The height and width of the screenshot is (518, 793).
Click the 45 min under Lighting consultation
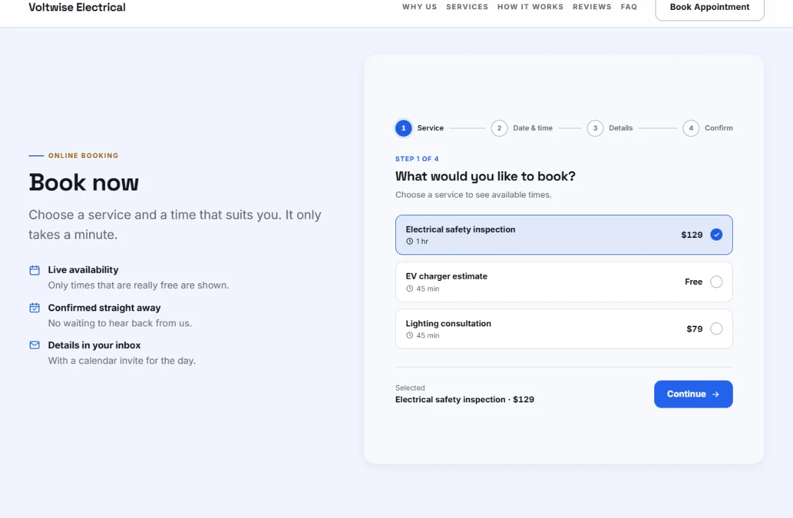428,336
